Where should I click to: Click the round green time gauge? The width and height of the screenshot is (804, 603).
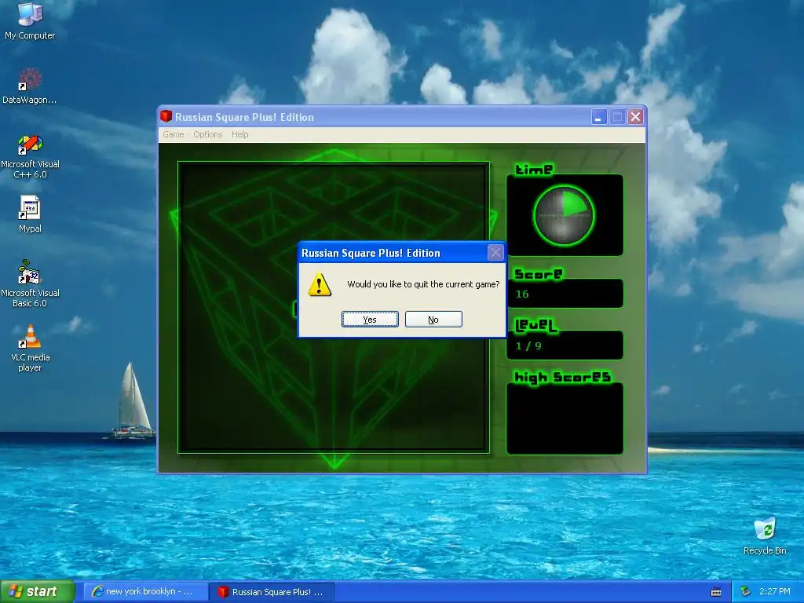(564, 215)
